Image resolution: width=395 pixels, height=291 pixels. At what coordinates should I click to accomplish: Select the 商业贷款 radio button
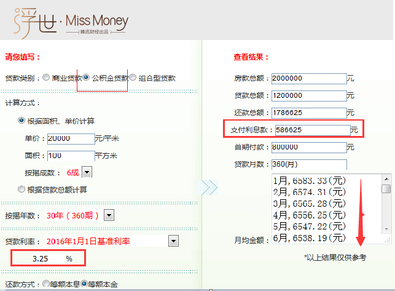(46, 78)
